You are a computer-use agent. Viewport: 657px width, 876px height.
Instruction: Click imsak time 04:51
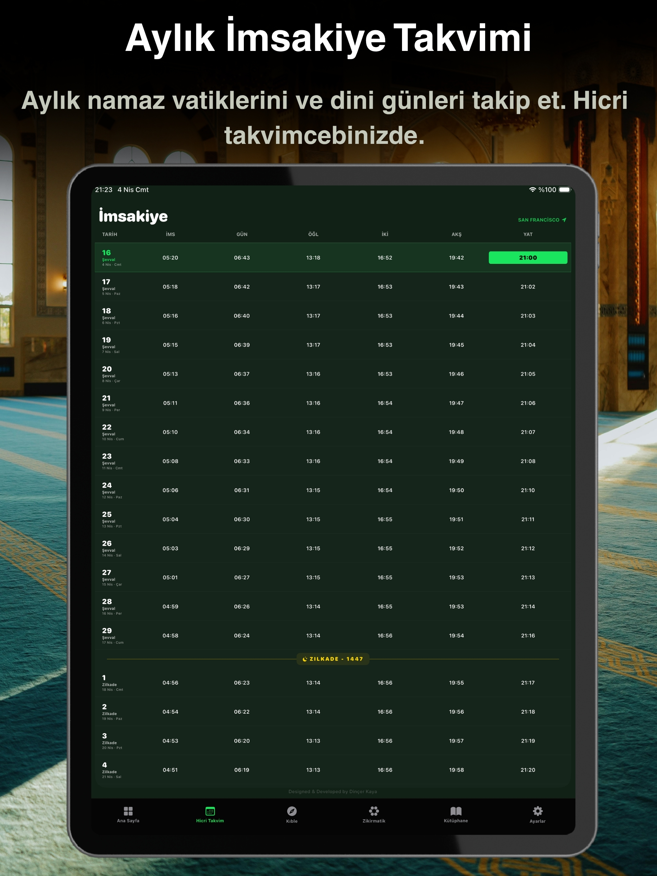pyautogui.click(x=170, y=770)
